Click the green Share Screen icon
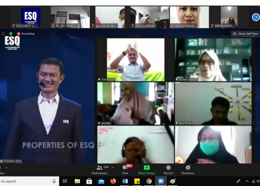This screenshot has width=260, height=186. click(147, 170)
